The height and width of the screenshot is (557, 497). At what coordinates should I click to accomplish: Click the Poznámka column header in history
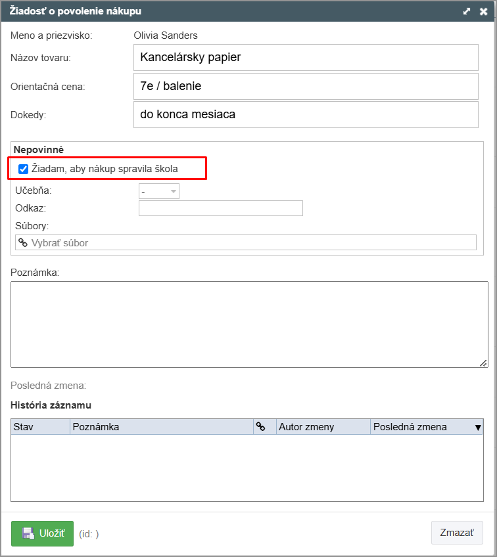[x=162, y=427]
